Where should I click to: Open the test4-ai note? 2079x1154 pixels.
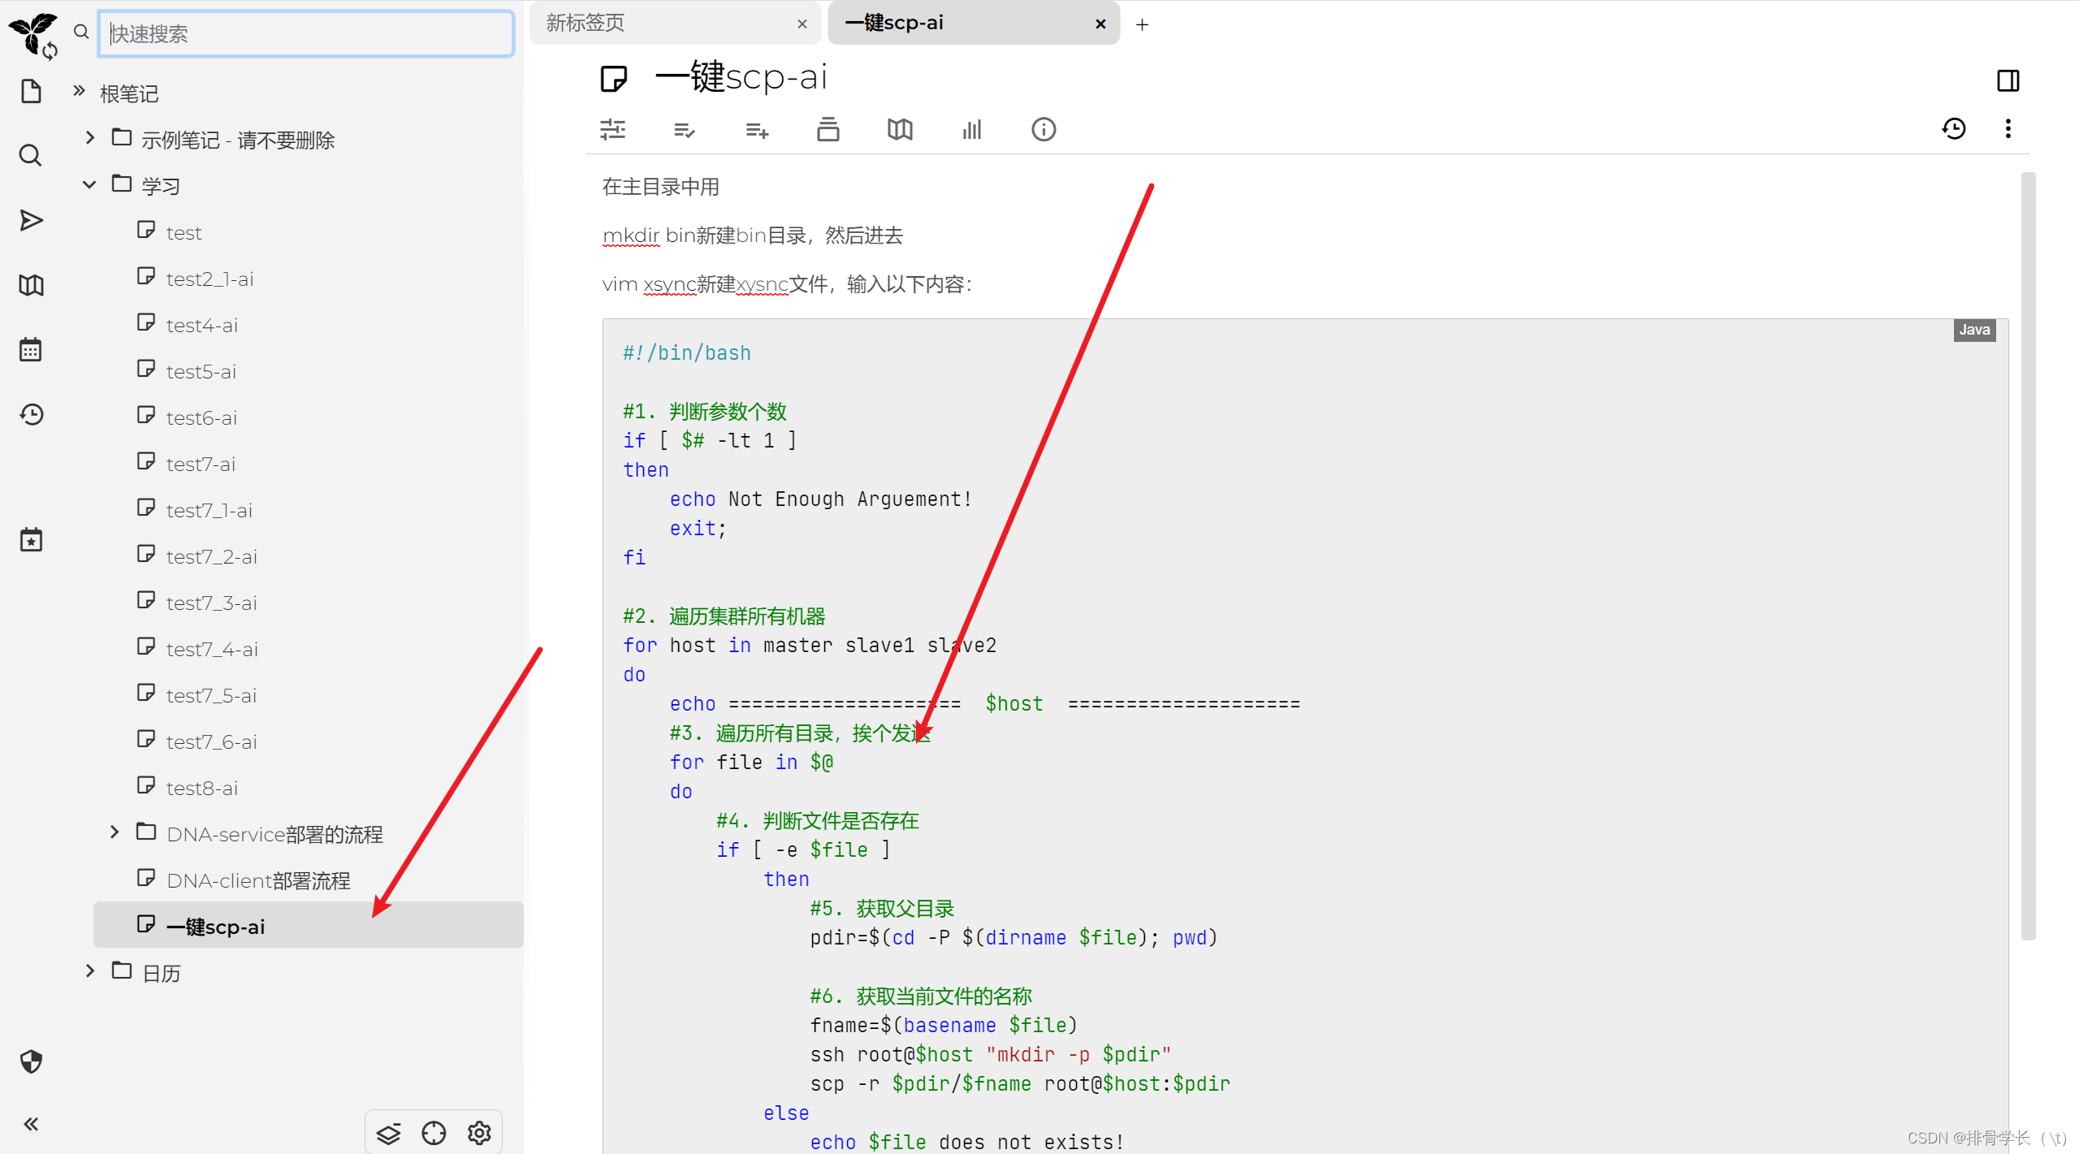pos(201,325)
